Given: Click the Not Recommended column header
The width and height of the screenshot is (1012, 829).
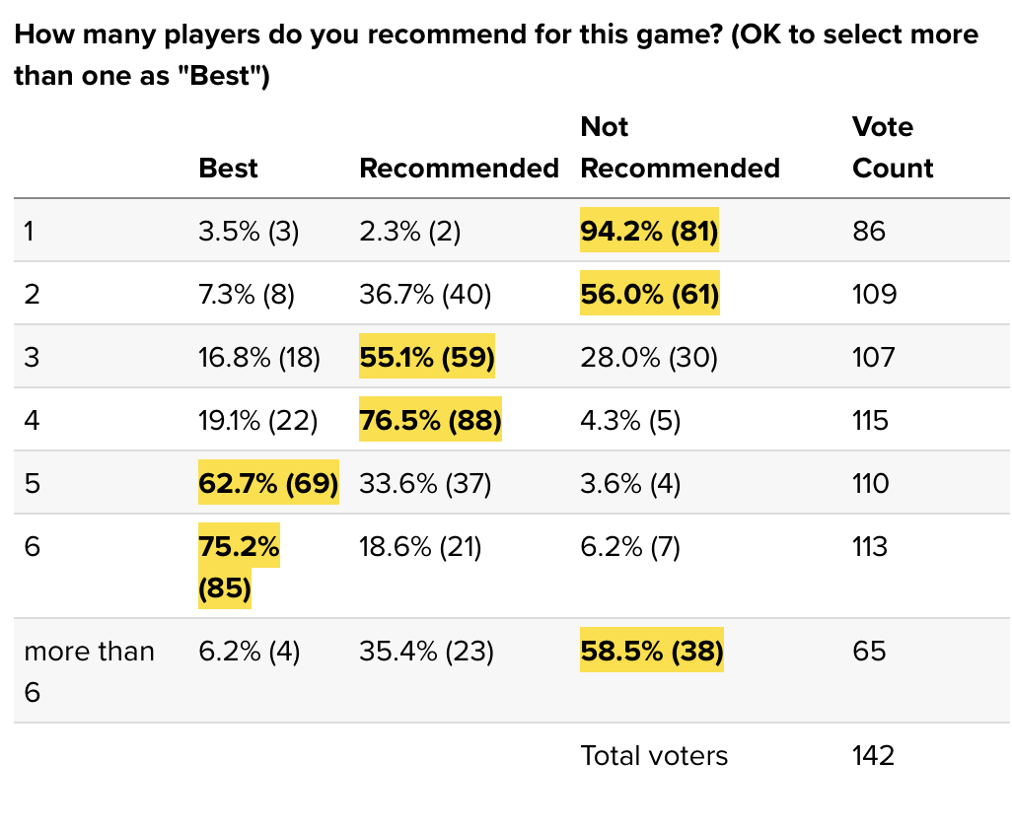Looking at the screenshot, I should tap(681, 148).
